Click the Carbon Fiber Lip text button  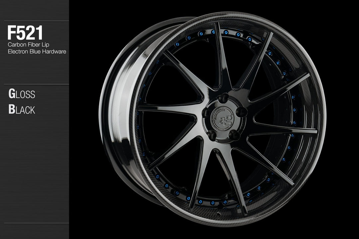coord(29,43)
